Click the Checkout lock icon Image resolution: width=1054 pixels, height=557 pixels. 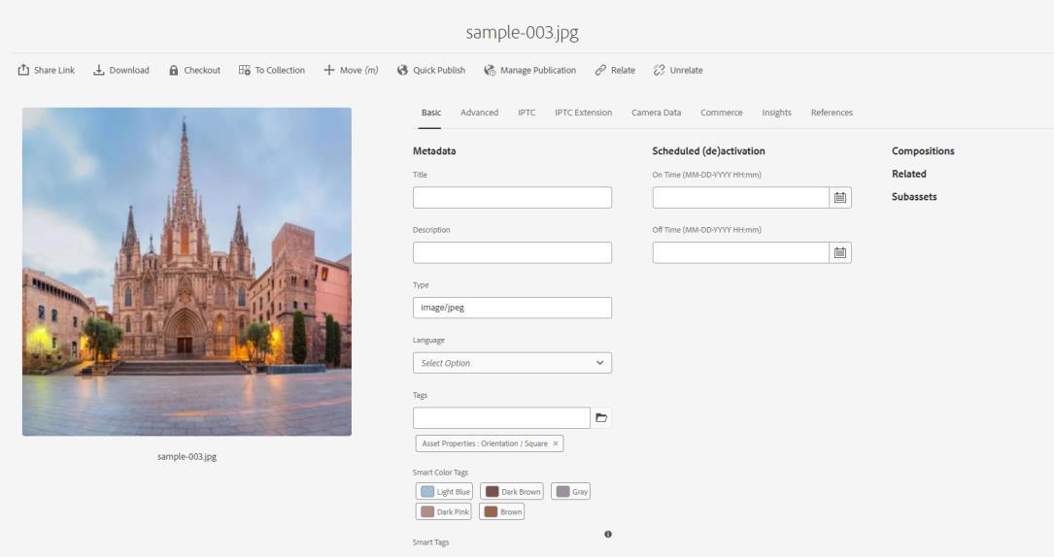point(174,70)
